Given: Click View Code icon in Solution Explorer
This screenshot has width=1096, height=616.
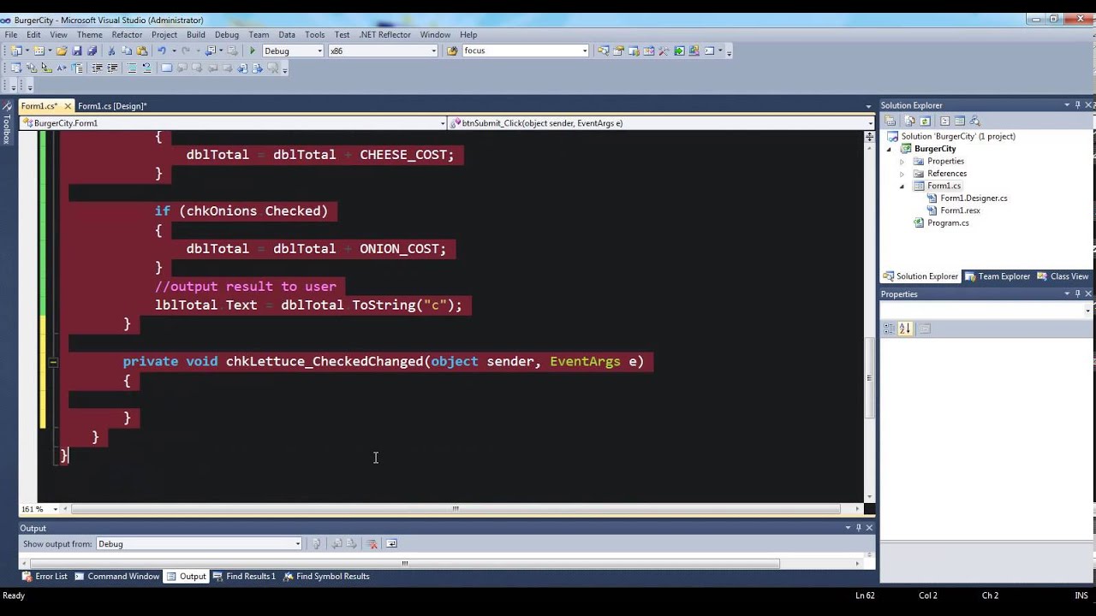Looking at the screenshot, I should point(944,121).
